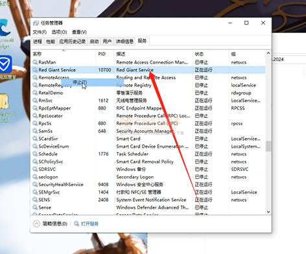Image resolution: width=306 pixels, height=254 pixels.
Task: Switch to the 详细信息 tab
Action: click(124, 41)
